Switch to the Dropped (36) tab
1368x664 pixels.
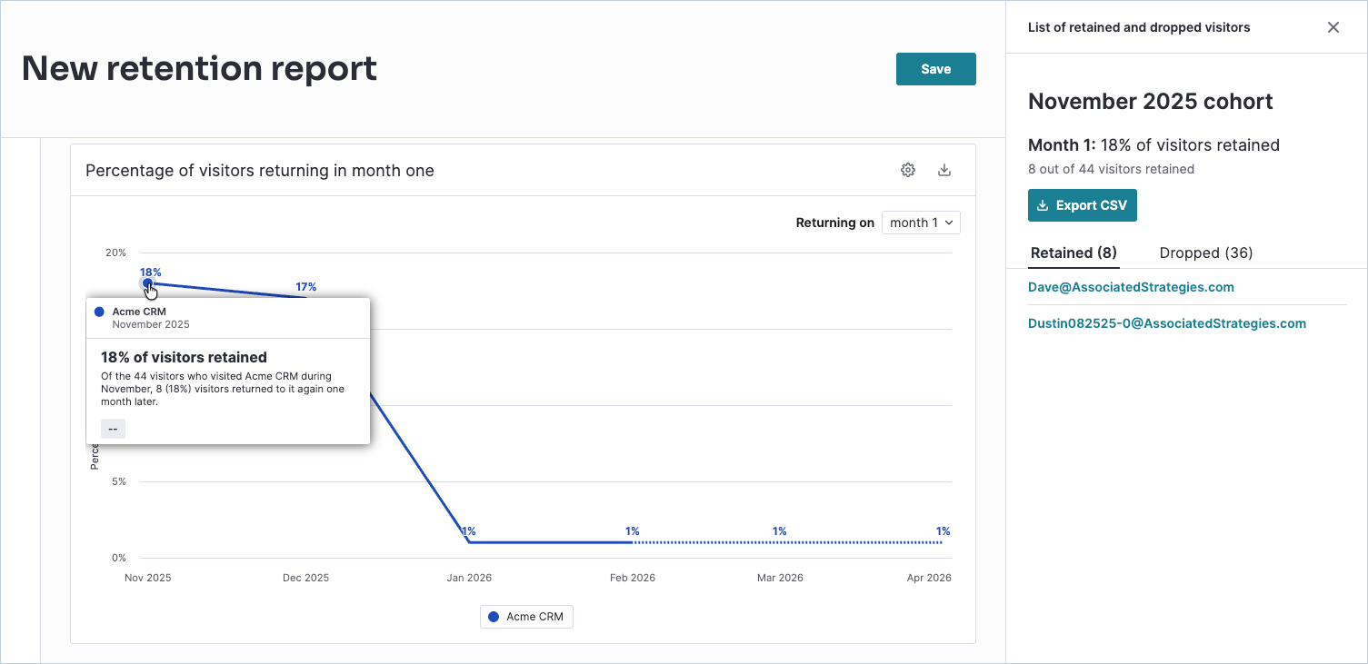tap(1206, 253)
